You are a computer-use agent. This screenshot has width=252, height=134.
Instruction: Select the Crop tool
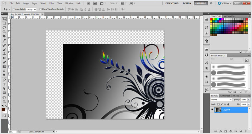tap(4, 36)
